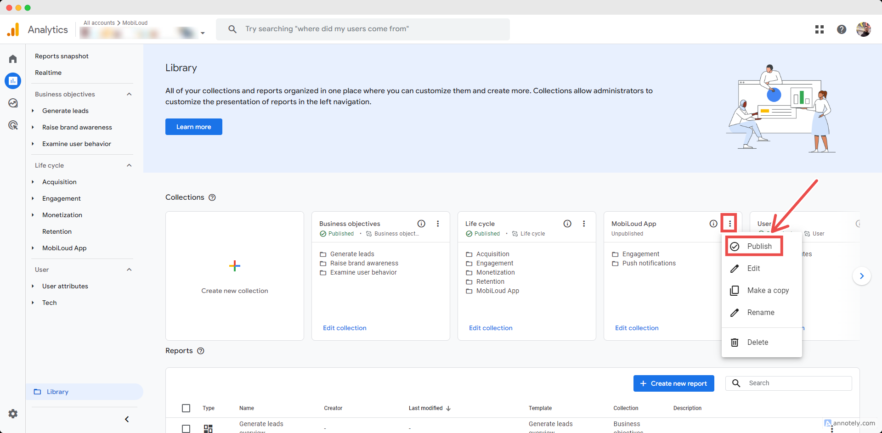Click the plus icon to create collection
The image size is (882, 433).
[x=235, y=266]
